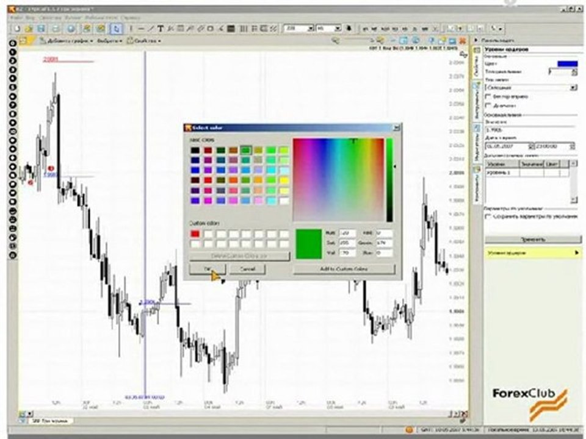Select the horizontal line drawing tool
This screenshot has height=439, width=586.
coord(141,29)
